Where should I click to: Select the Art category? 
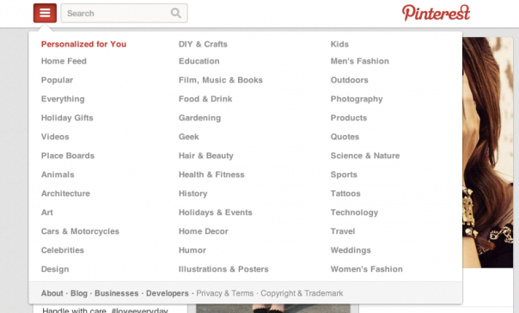47,212
